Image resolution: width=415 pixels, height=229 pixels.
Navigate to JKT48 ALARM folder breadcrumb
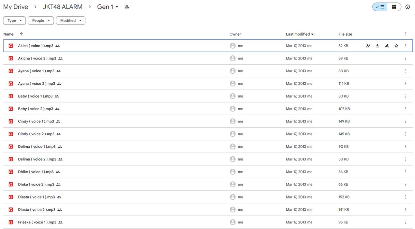click(x=63, y=7)
